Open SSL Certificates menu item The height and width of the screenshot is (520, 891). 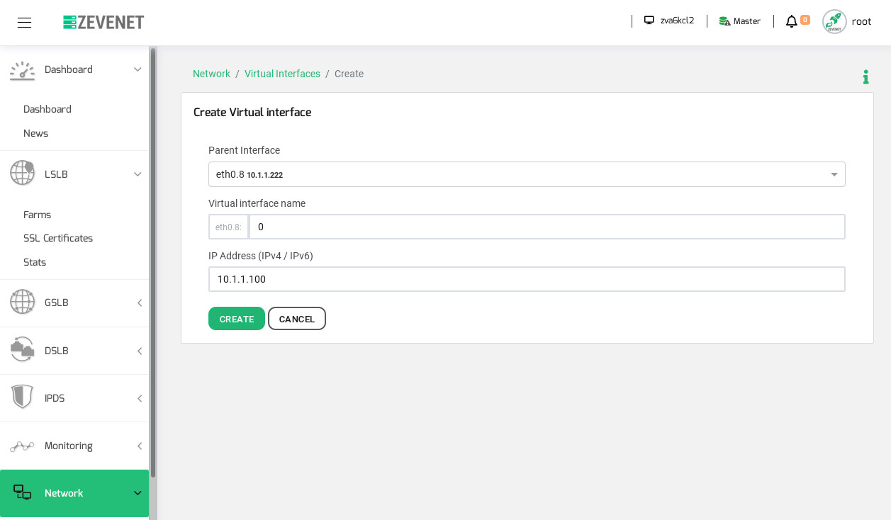coord(58,238)
